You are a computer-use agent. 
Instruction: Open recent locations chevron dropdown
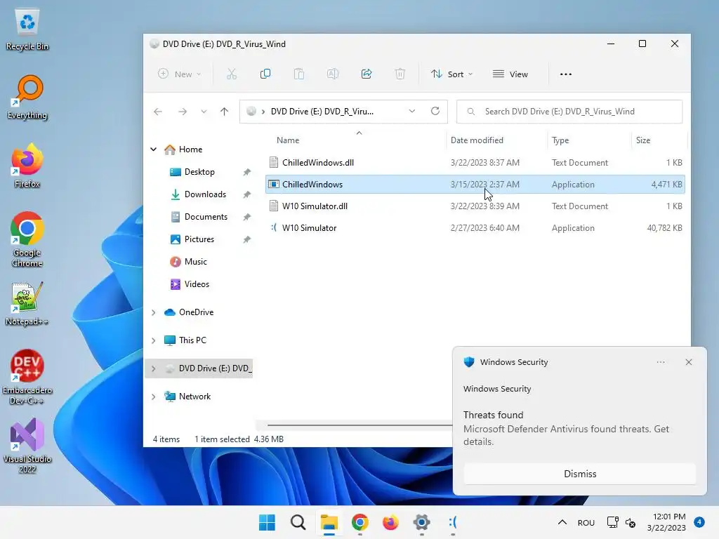(x=204, y=112)
